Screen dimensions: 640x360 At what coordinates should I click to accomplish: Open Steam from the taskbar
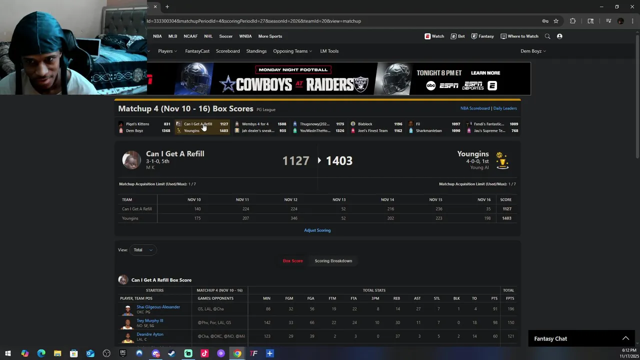pos(171,353)
